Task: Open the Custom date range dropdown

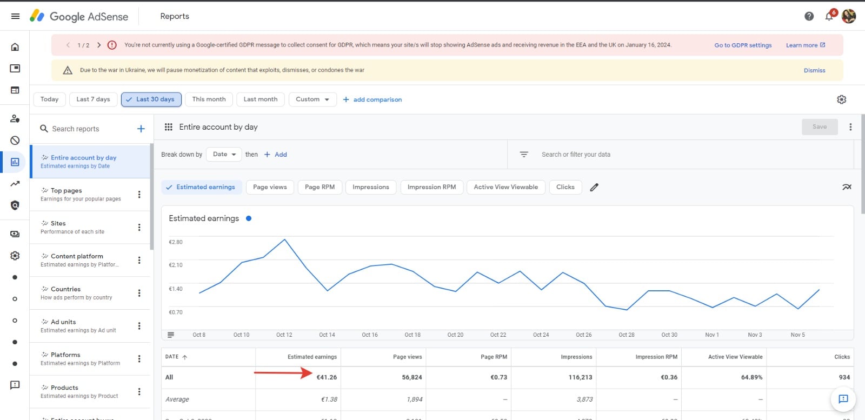Action: (312, 99)
